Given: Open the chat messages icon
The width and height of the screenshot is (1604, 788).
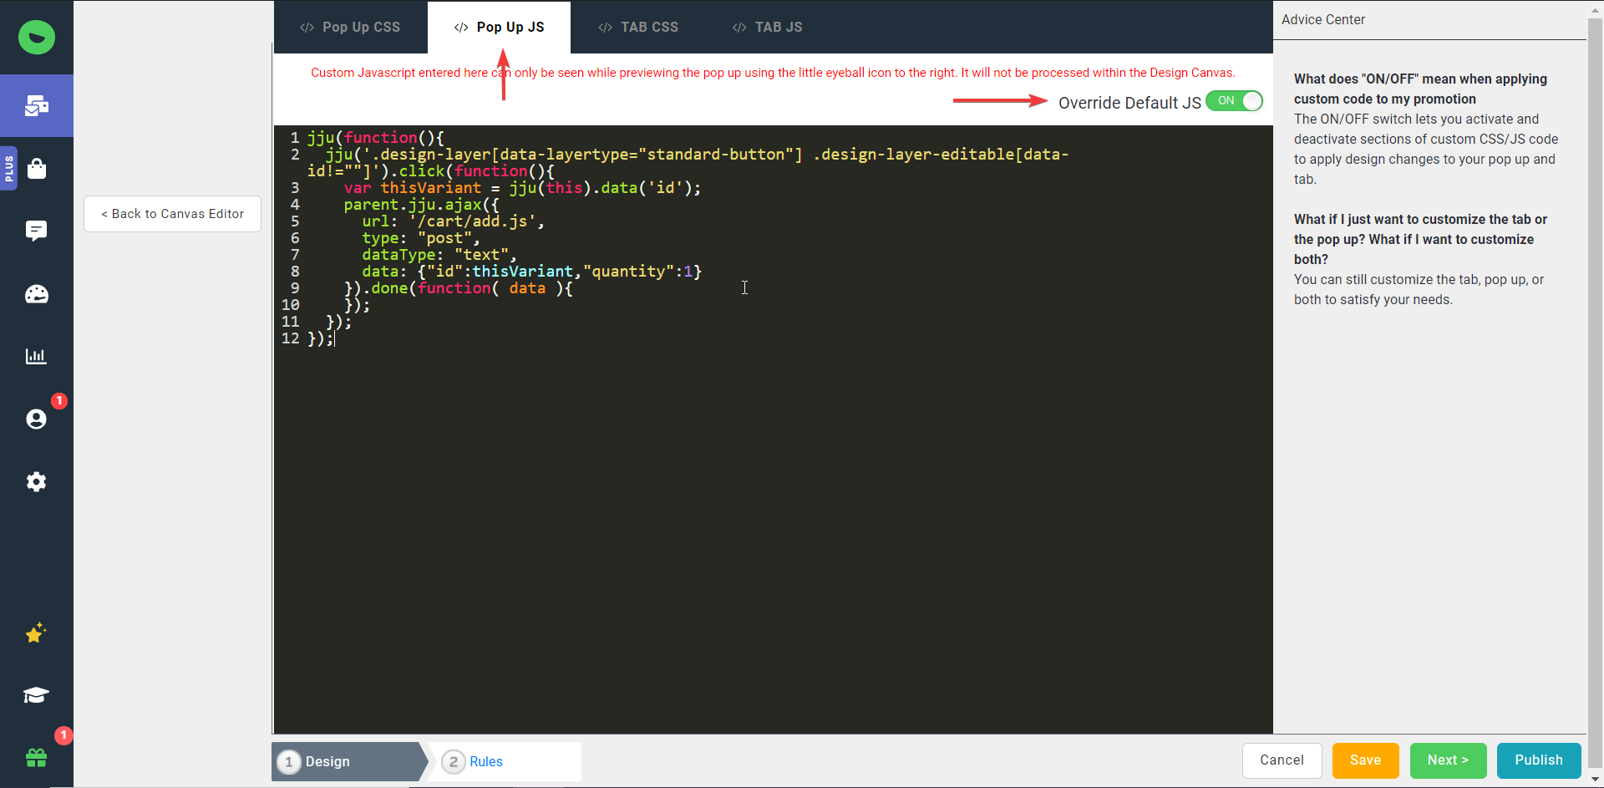Looking at the screenshot, I should [36, 231].
